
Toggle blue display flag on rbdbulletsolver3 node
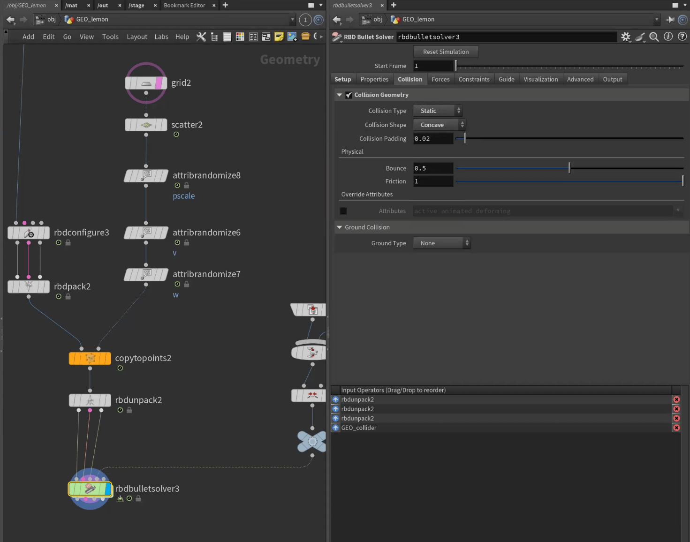(x=108, y=489)
